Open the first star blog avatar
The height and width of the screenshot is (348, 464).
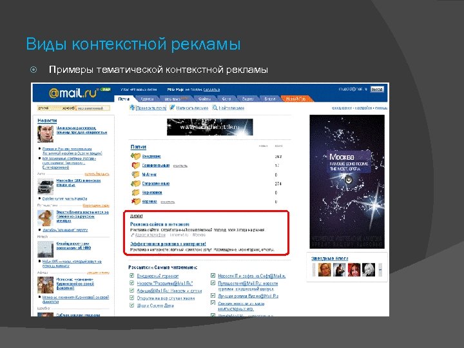point(324,270)
